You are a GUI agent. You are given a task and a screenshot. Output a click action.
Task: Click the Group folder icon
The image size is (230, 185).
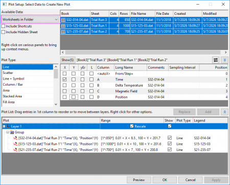[x=12, y=132]
